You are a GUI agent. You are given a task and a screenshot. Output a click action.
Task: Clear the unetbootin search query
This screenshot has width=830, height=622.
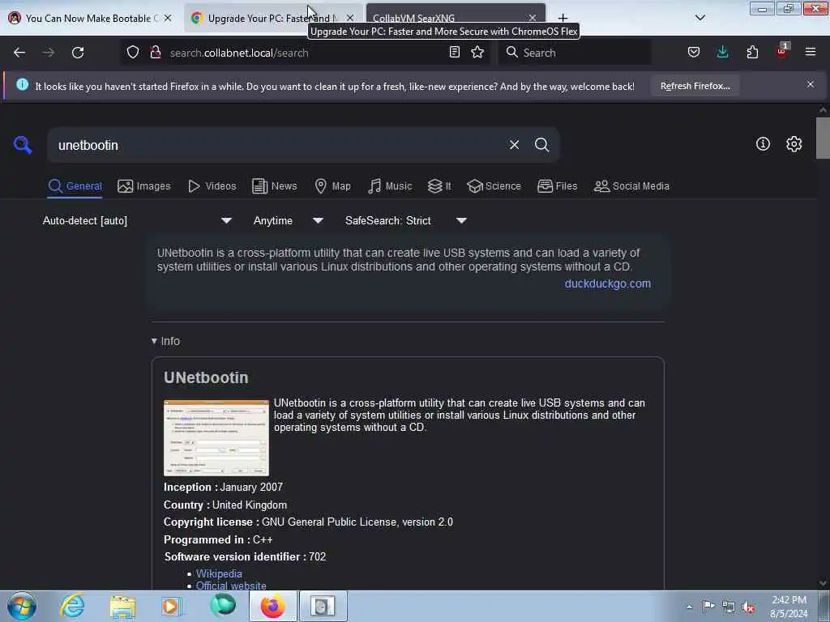514,144
